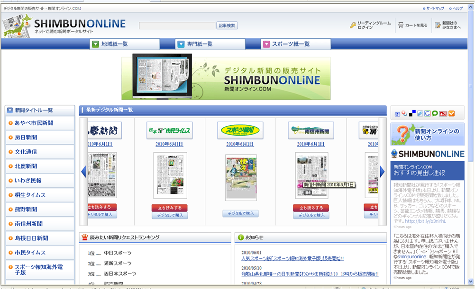
Task: Click the スポーツ報知 logo
Action: [x=240, y=130]
